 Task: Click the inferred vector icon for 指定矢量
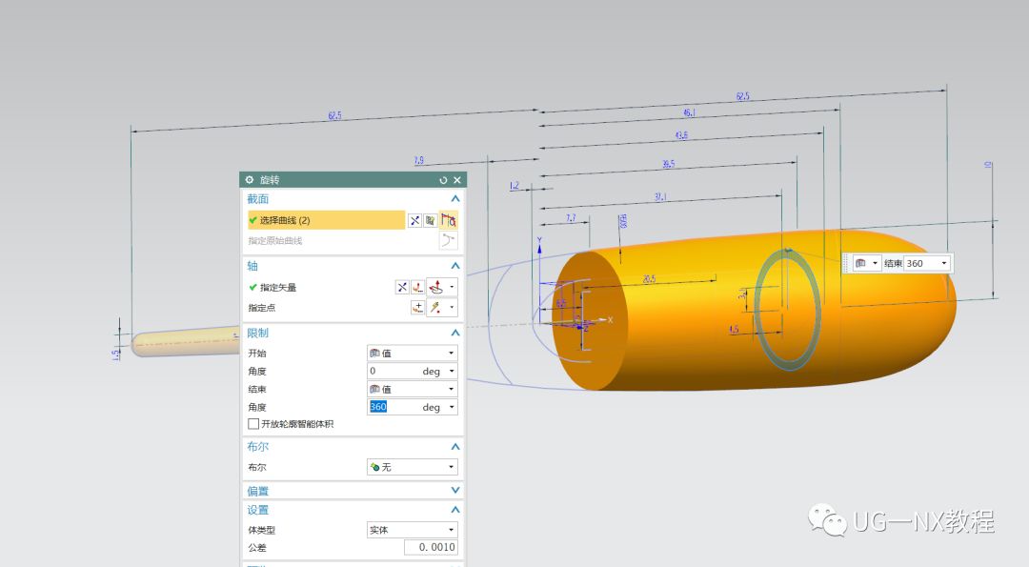(435, 288)
